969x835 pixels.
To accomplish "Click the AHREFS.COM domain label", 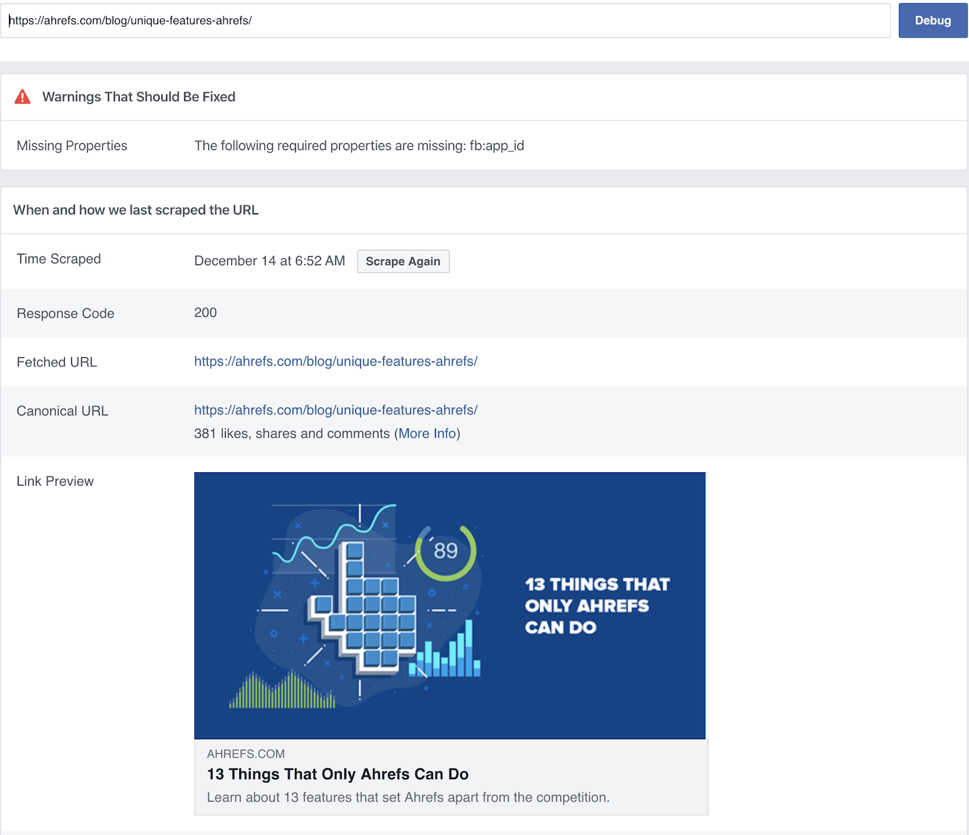I will 245,754.
